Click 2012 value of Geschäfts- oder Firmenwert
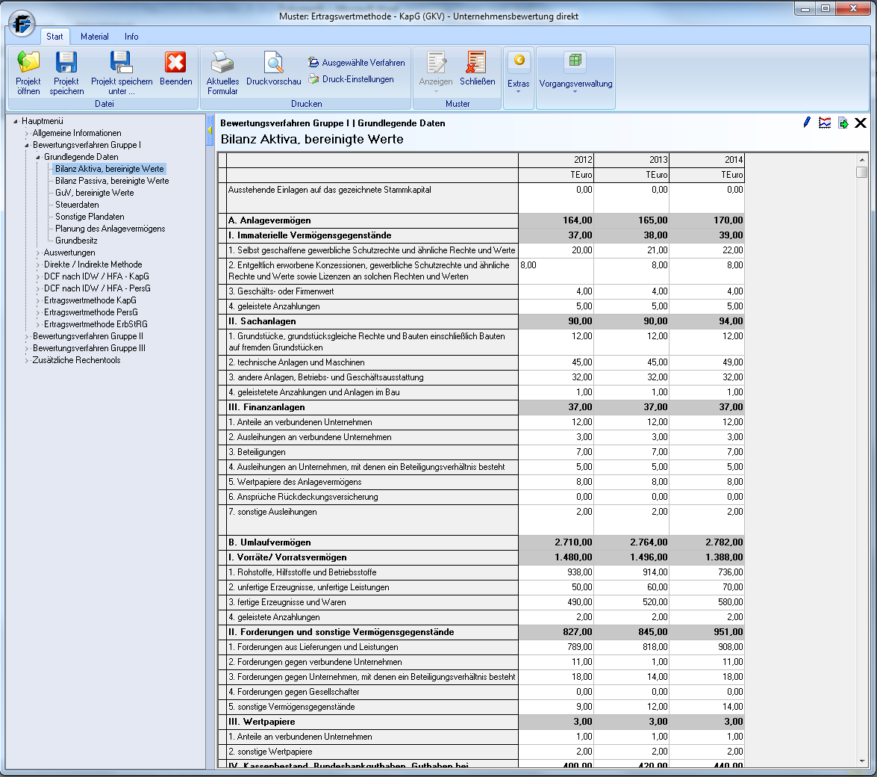The width and height of the screenshot is (877, 777). point(556,291)
